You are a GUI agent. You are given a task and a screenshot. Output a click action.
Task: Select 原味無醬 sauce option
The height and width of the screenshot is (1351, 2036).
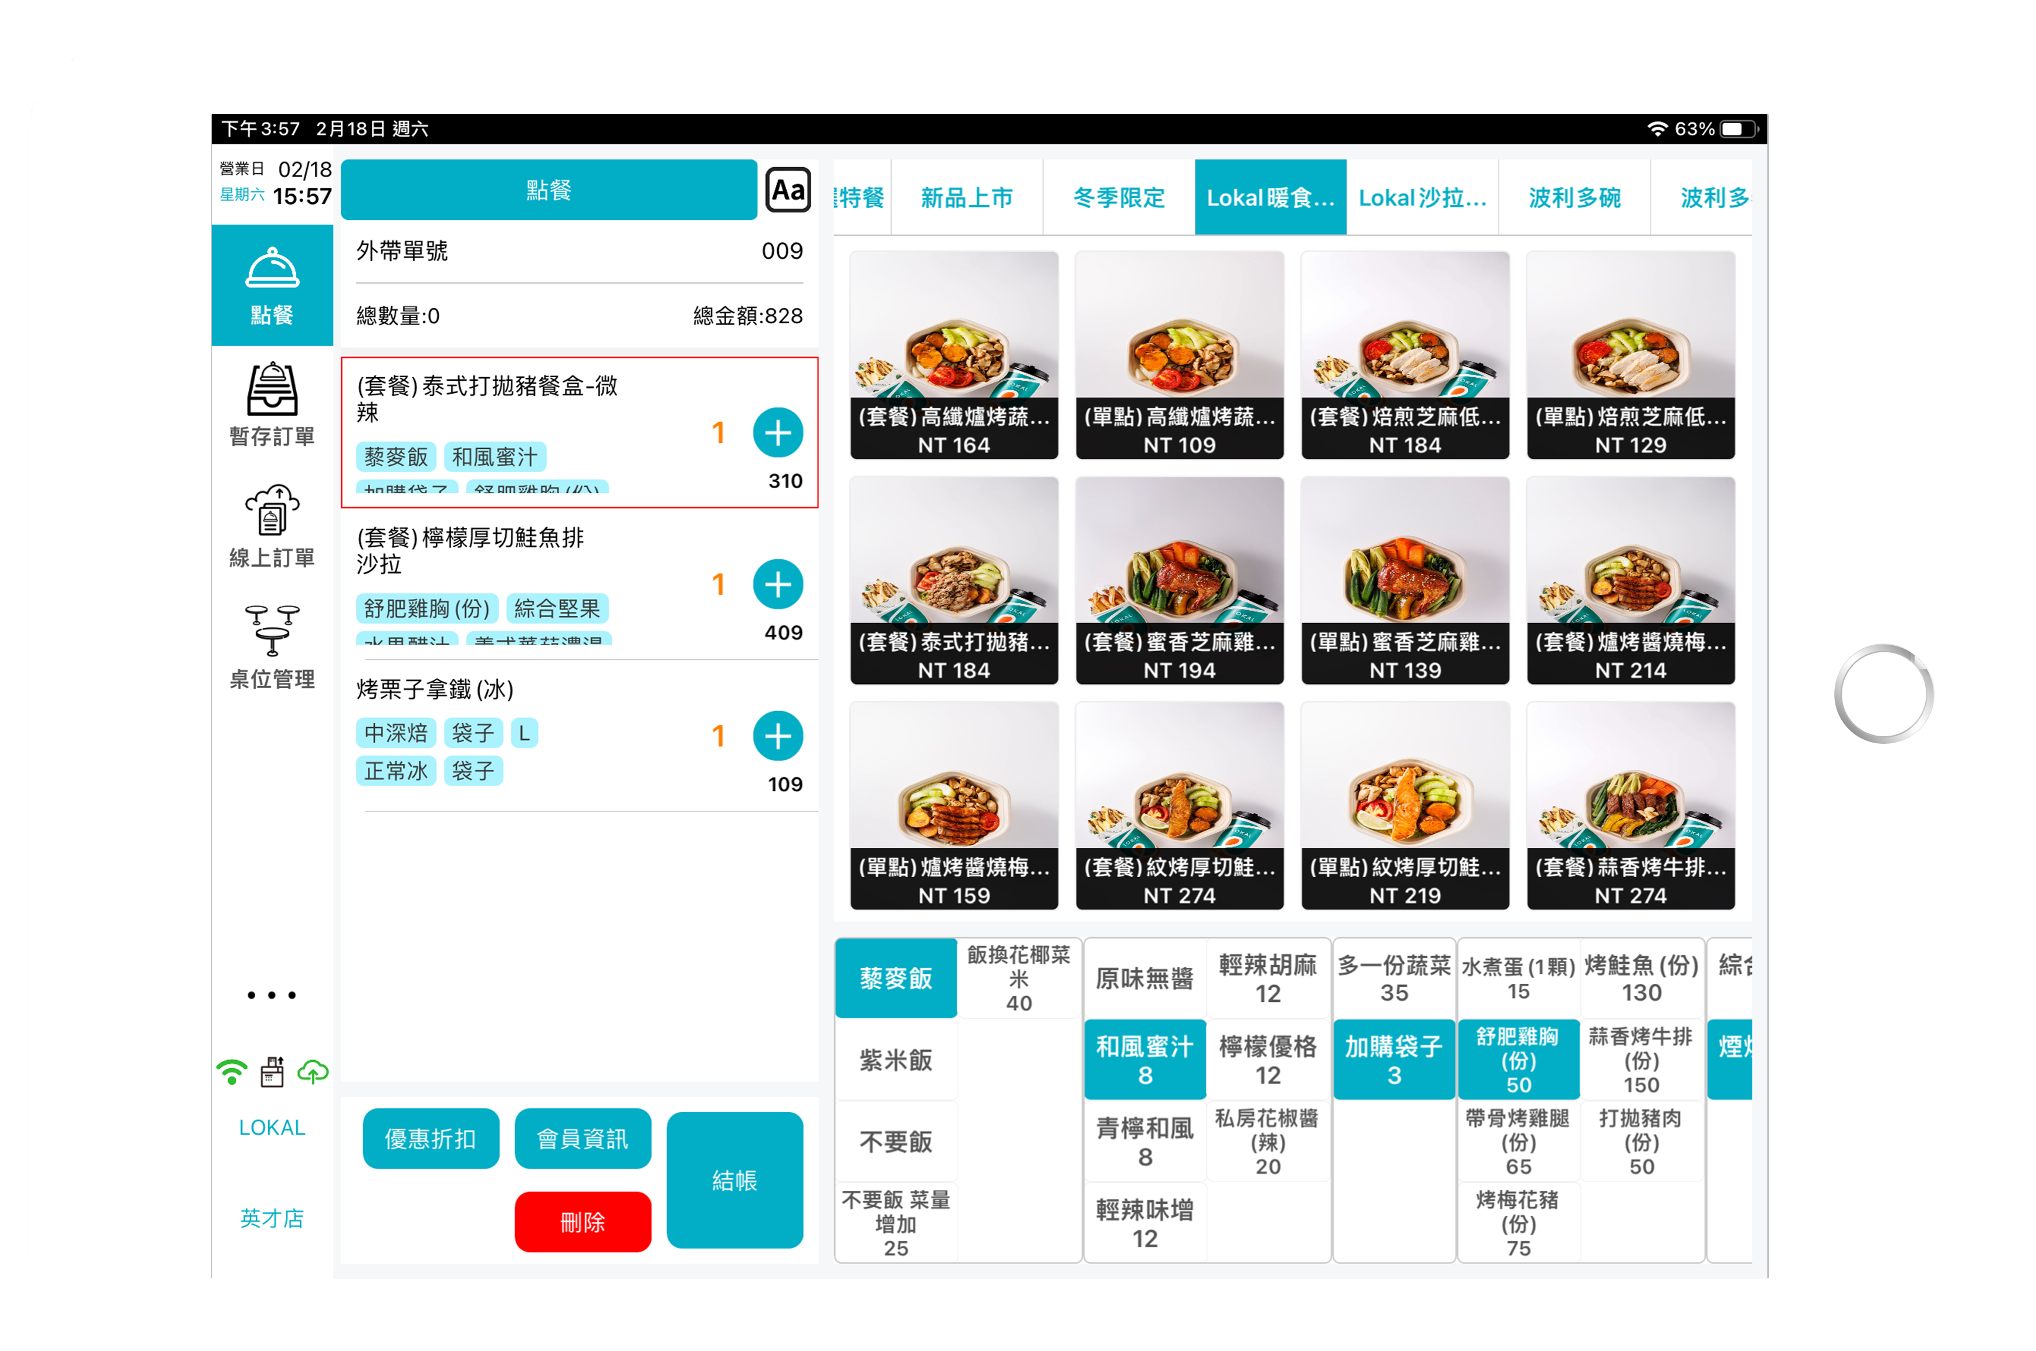1145,978
